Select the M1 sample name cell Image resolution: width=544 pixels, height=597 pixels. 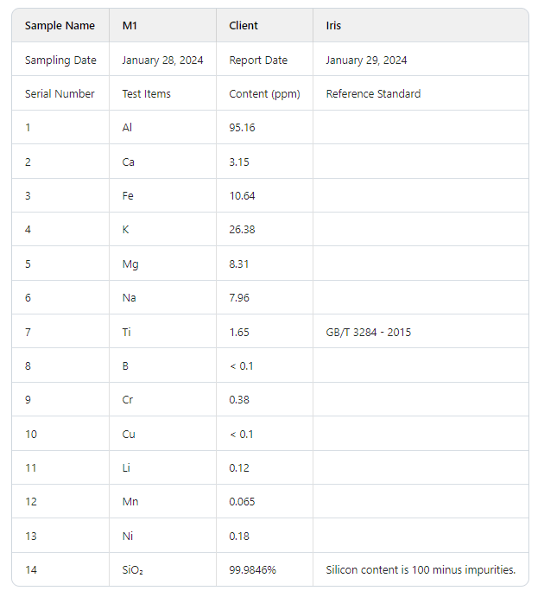(163, 26)
